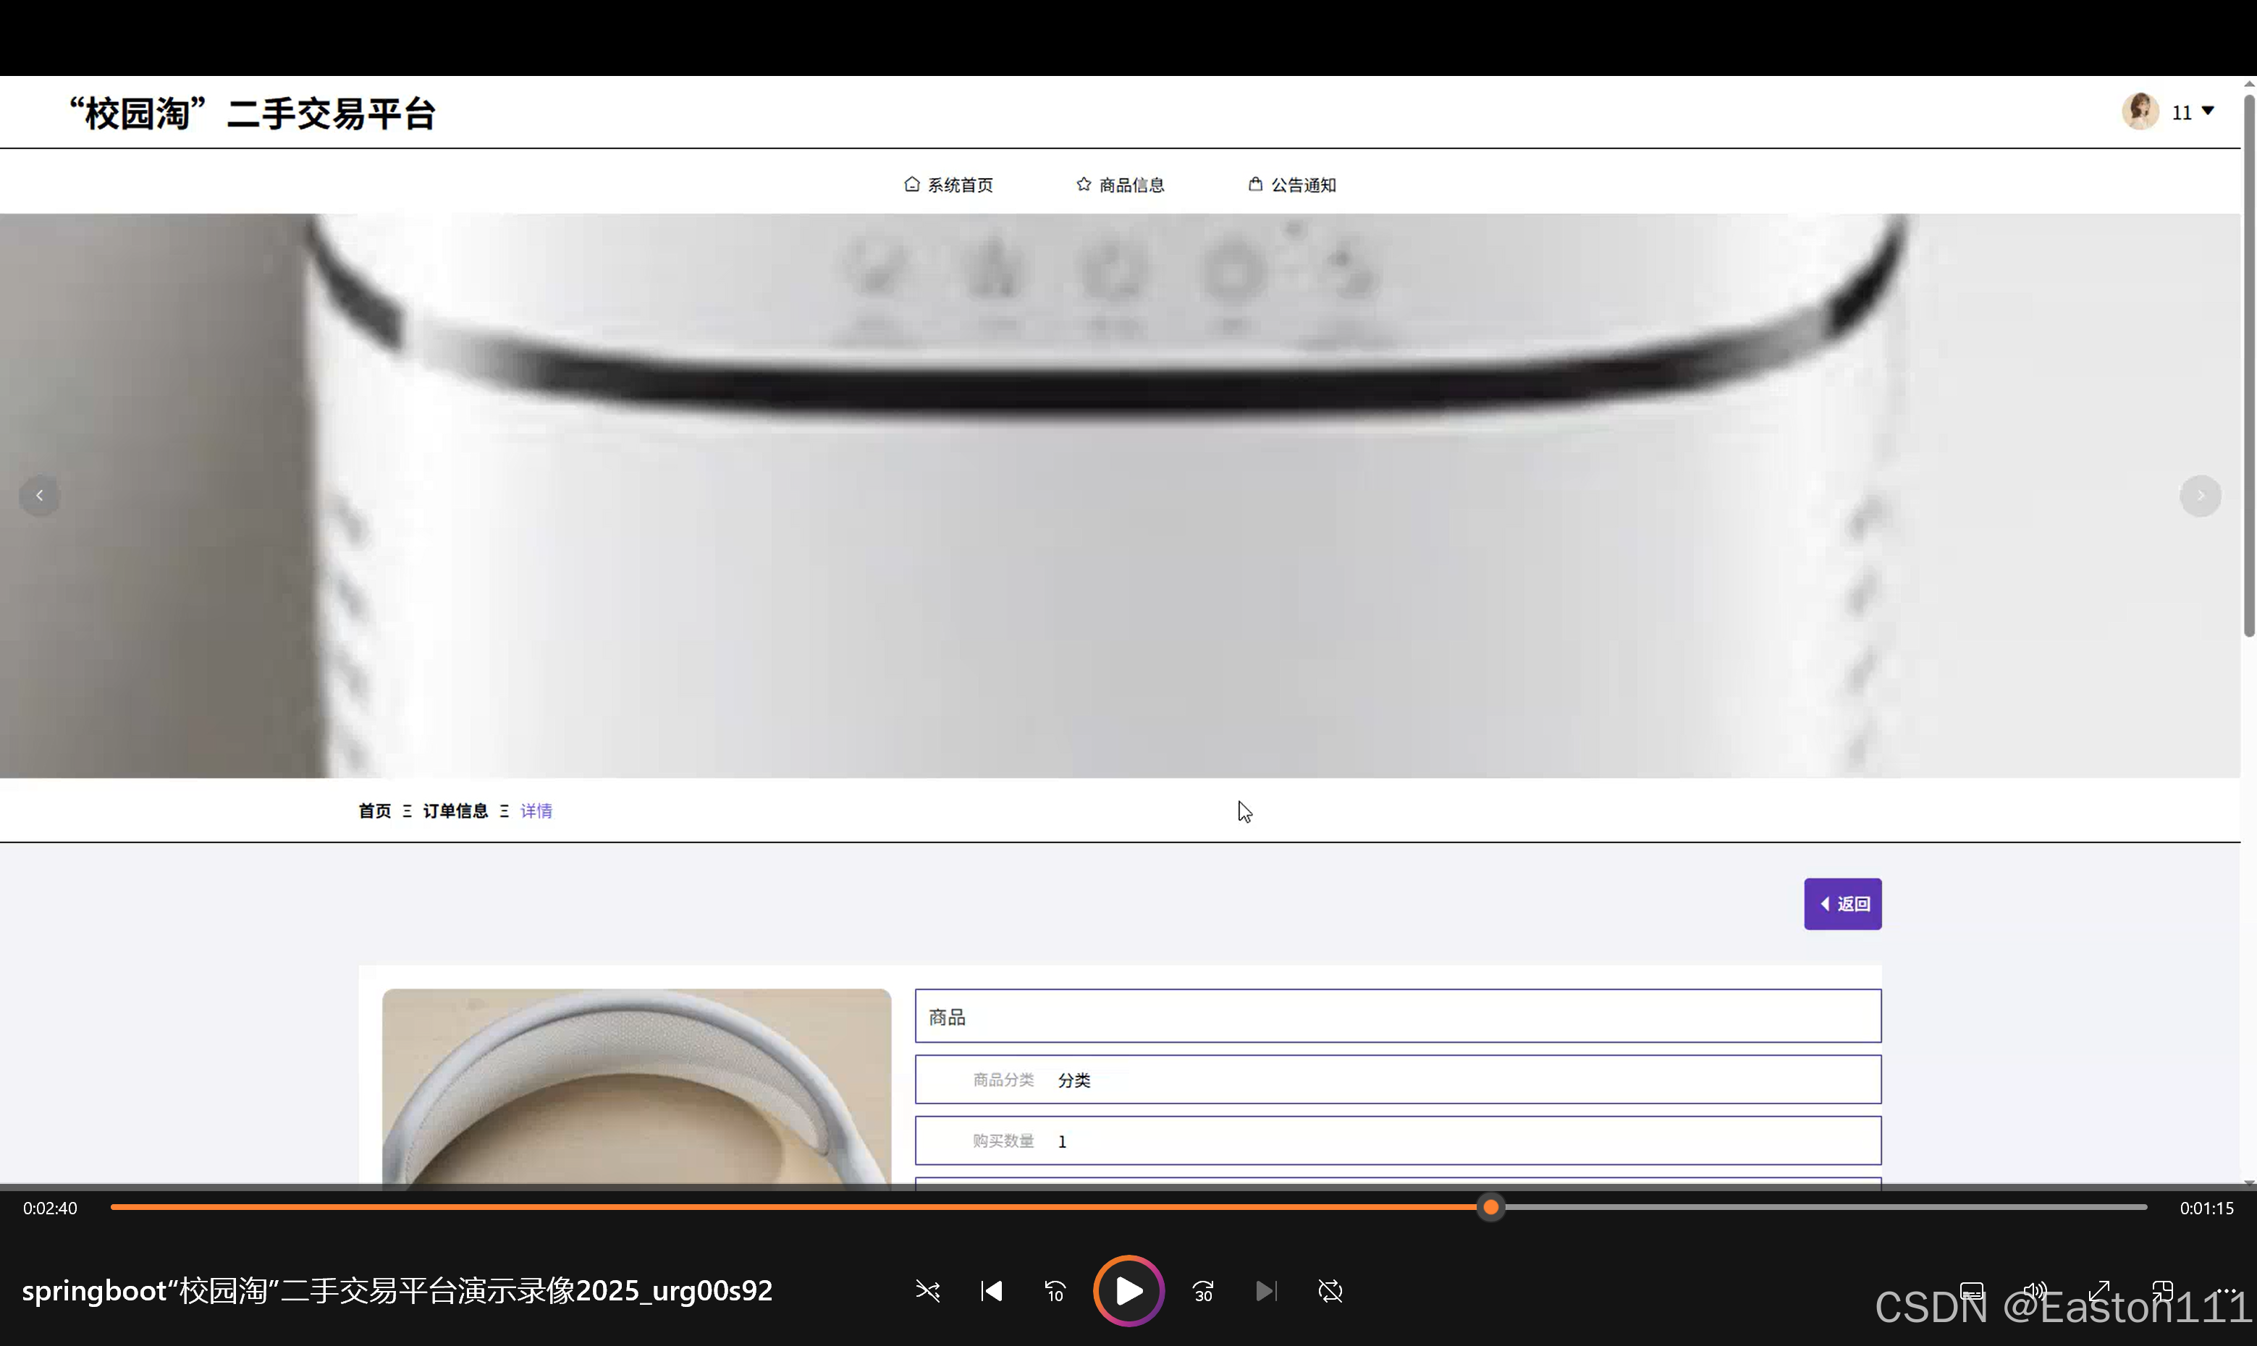This screenshot has width=2257, height=1346.
Task: Skip forward 30 seconds
Action: coord(1203,1291)
